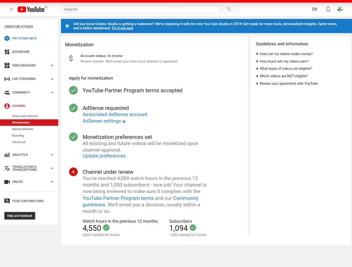Image resolution: width=352 pixels, height=267 pixels.
Task: Select the Monetization submenu item
Action: point(21,123)
